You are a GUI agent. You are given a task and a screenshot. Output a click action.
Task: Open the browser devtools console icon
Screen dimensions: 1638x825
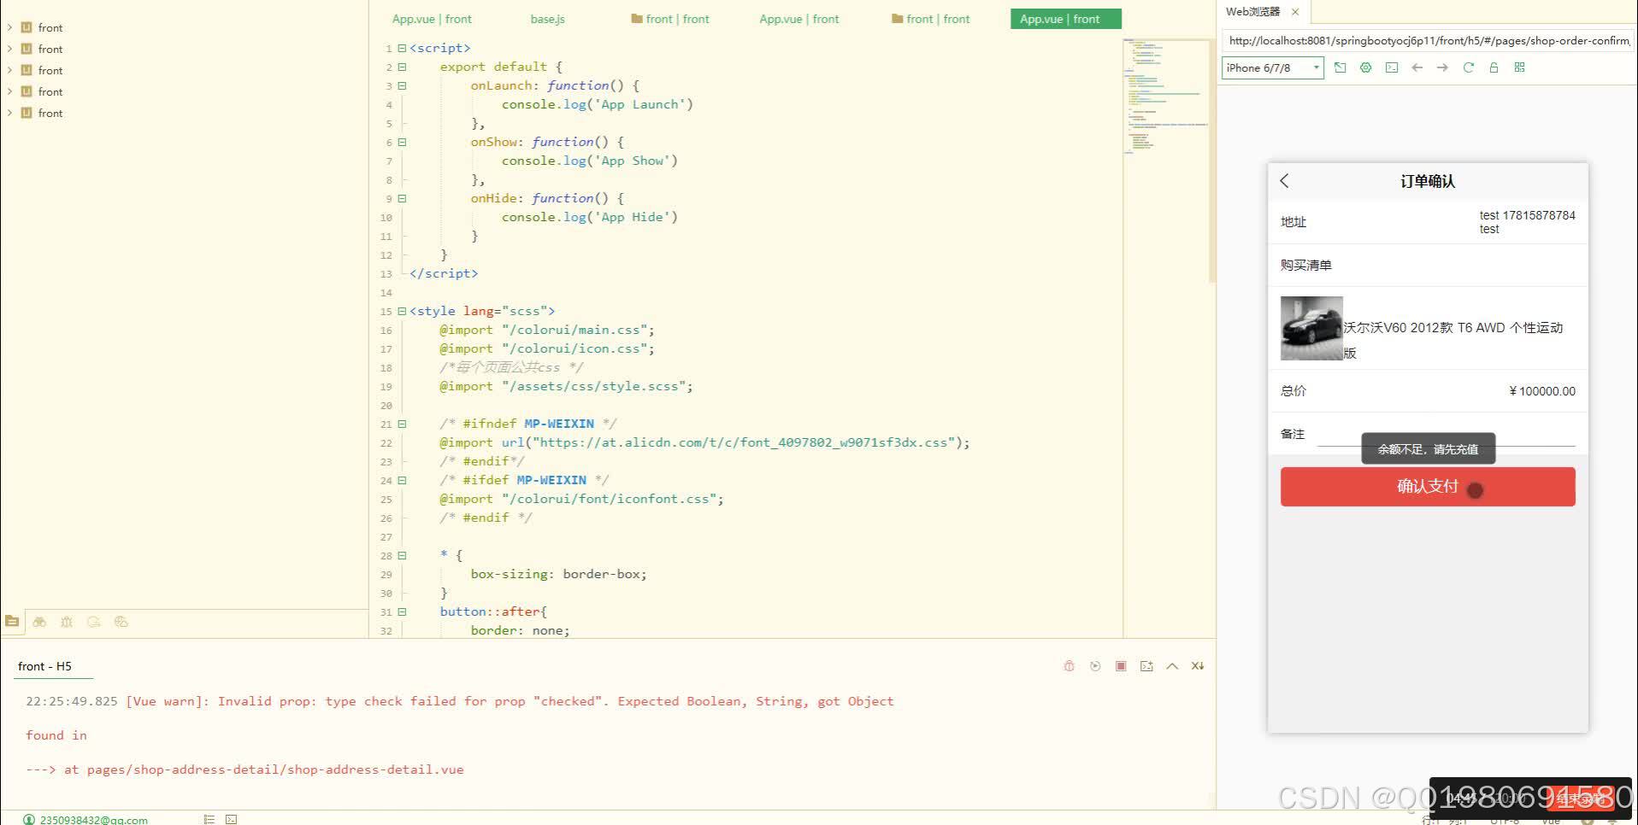pyautogui.click(x=1392, y=67)
